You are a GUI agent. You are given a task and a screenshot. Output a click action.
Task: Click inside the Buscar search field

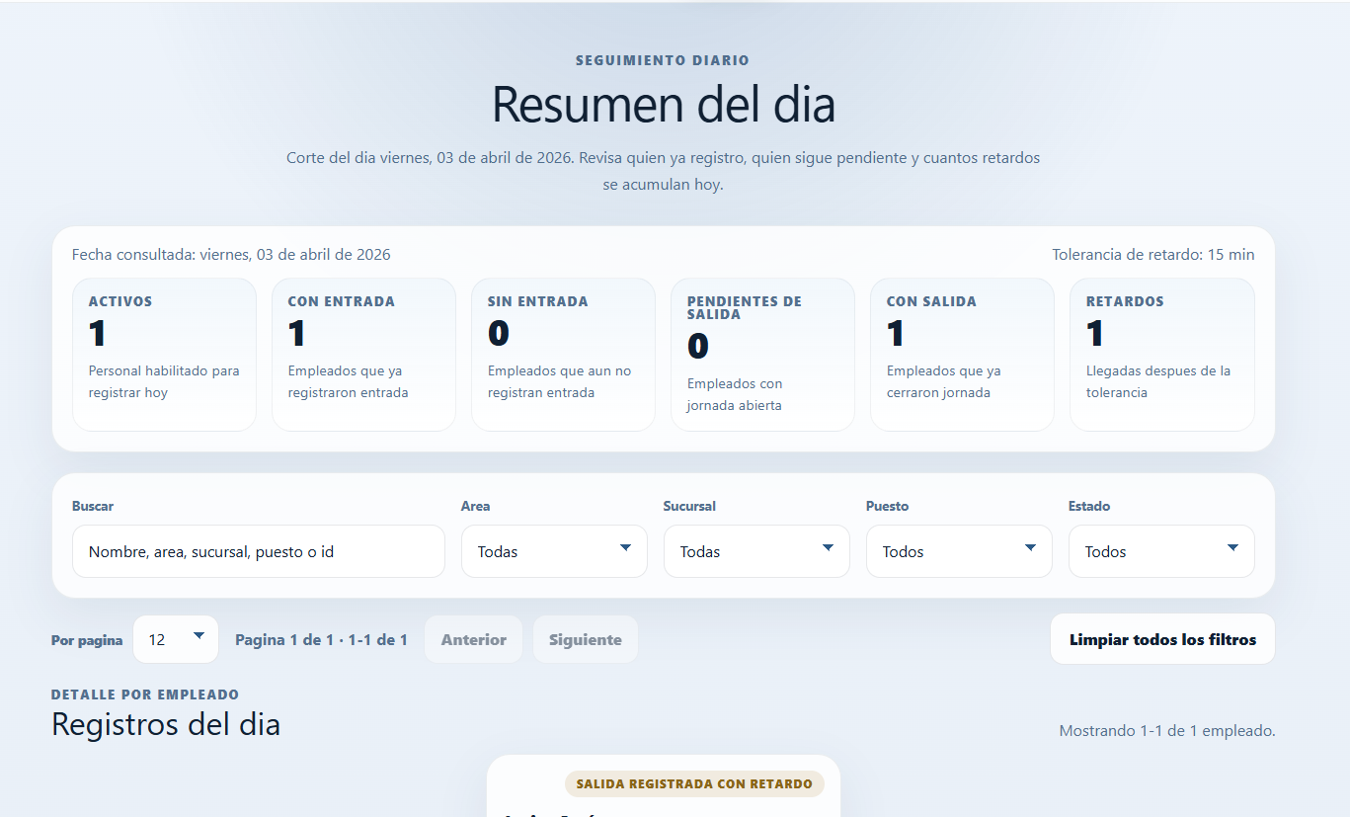point(258,550)
